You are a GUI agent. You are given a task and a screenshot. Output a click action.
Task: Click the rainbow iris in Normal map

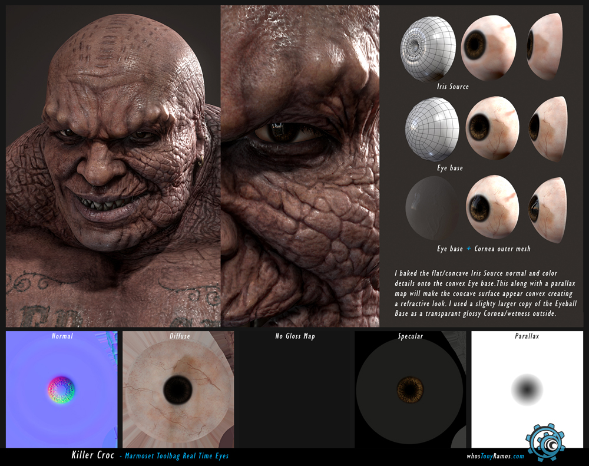[61, 390]
